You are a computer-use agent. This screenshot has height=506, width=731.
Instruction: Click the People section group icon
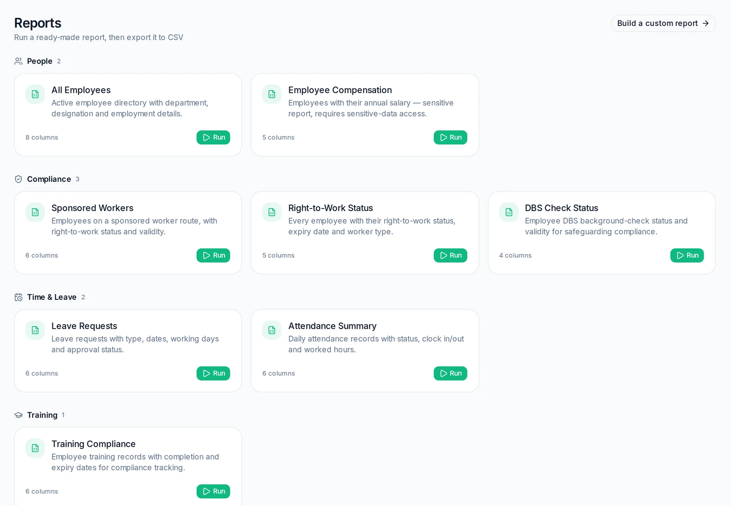[x=18, y=61]
